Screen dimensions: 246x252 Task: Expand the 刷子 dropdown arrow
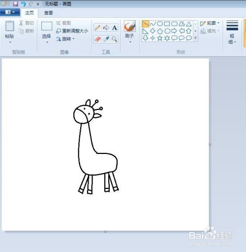coord(130,42)
